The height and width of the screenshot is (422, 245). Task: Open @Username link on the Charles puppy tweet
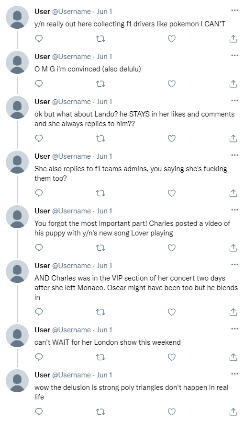(x=71, y=211)
